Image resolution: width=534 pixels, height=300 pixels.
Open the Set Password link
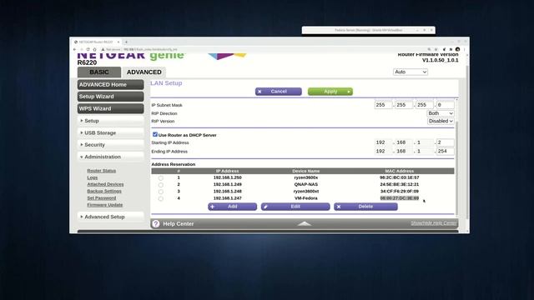click(102, 198)
